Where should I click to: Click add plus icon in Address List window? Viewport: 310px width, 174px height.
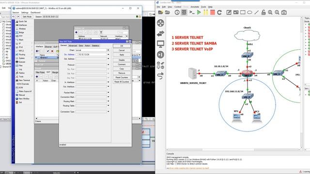(77, 32)
